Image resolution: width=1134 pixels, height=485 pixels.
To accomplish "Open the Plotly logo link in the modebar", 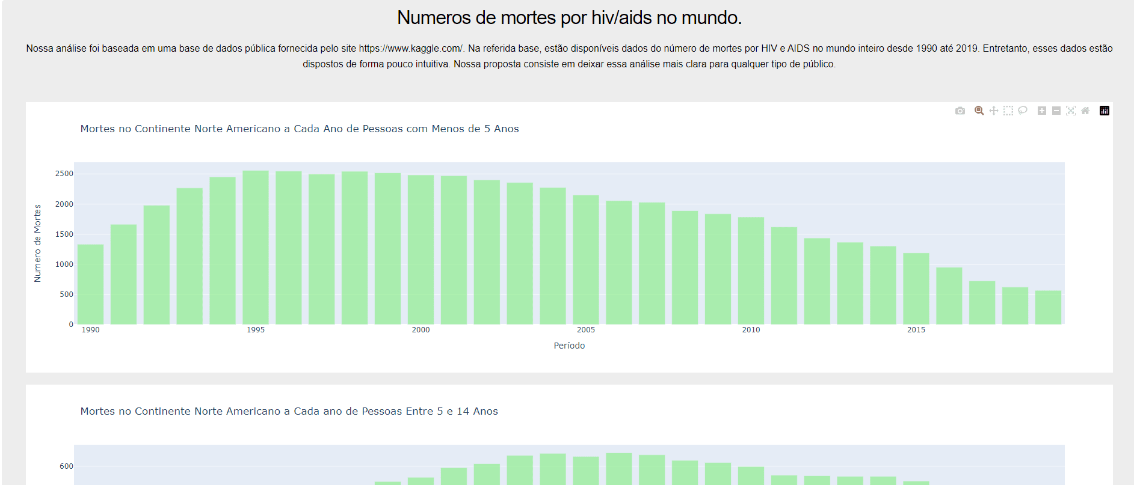I will [x=1105, y=111].
